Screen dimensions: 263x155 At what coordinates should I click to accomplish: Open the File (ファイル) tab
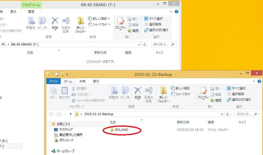[53, 81]
